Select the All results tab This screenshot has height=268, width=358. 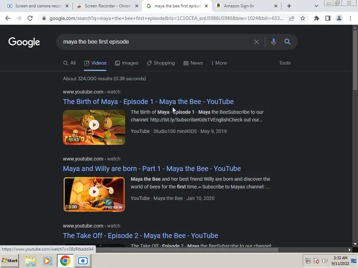(69, 63)
